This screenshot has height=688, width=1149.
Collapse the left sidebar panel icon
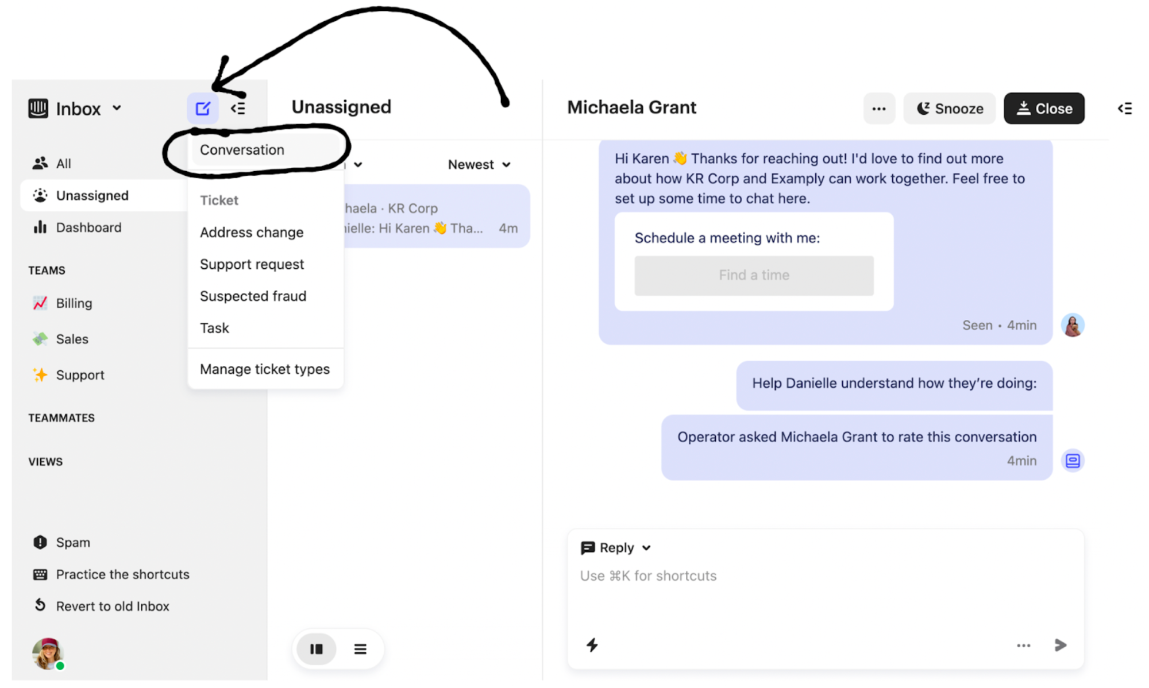[x=238, y=109]
